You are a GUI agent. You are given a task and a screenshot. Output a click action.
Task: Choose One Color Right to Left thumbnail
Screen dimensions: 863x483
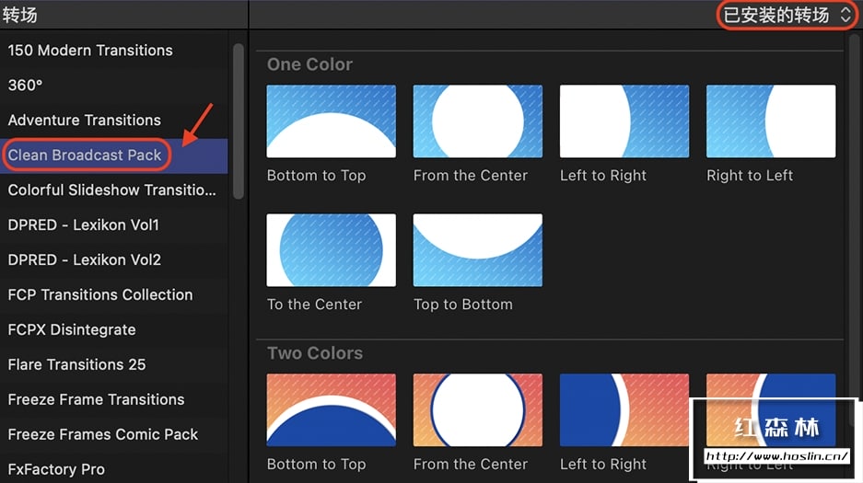pyautogui.click(x=771, y=121)
